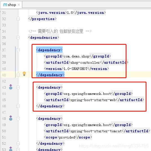Toggle the fold marker on line 46
The width and height of the screenshot is (151, 151).
point(18,106)
